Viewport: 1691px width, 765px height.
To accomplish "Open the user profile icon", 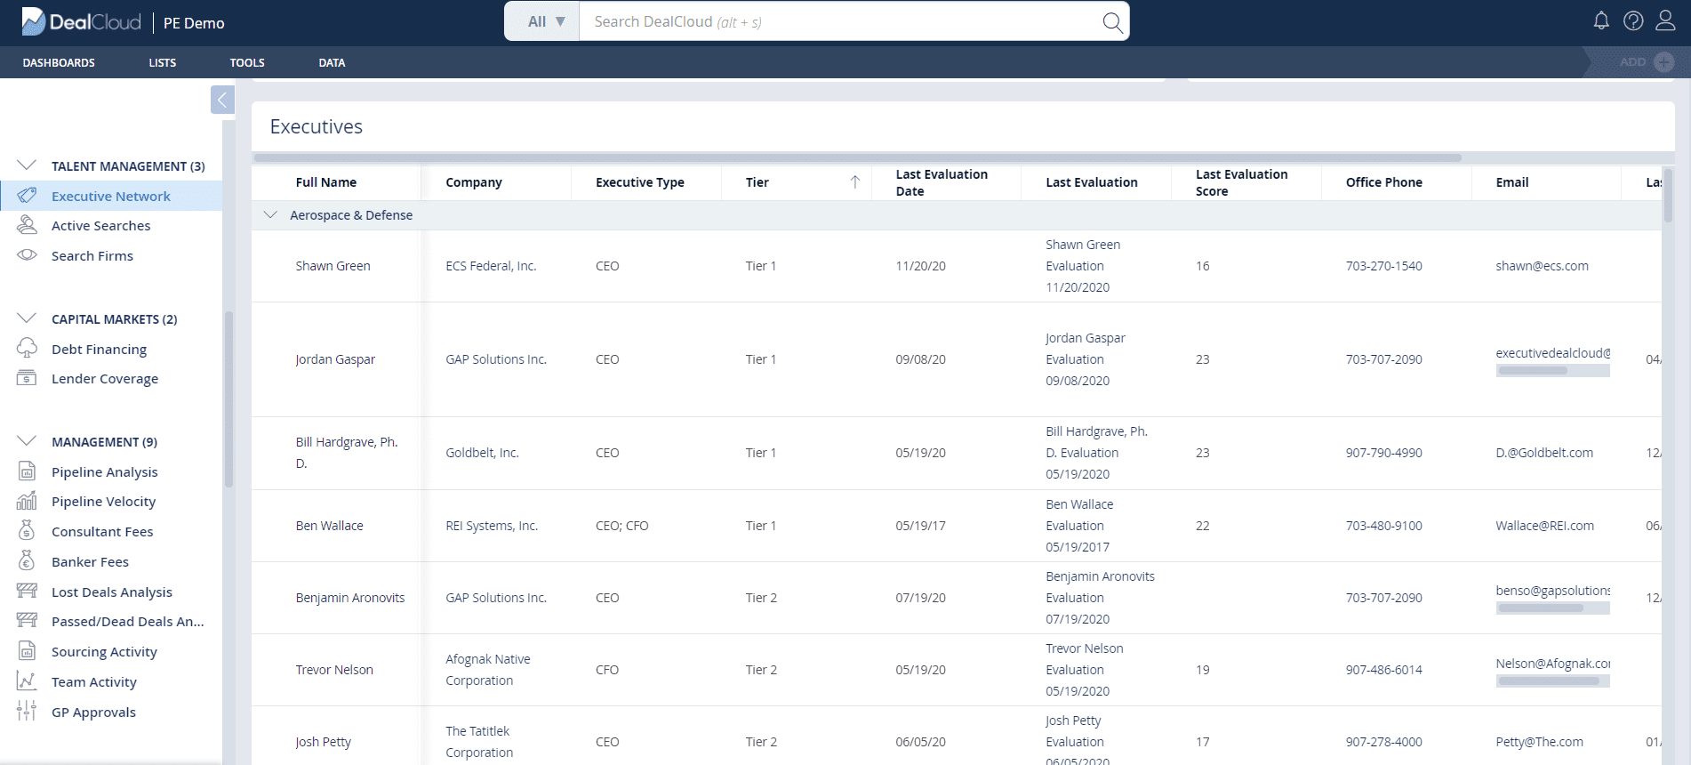I will pyautogui.click(x=1665, y=20).
